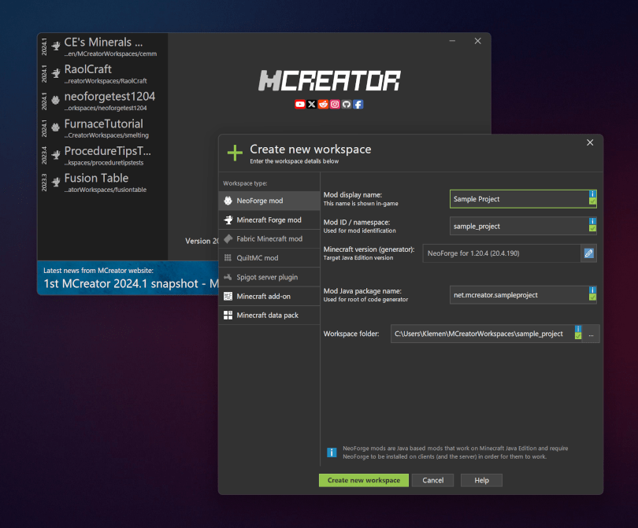The width and height of the screenshot is (638, 528).
Task: Open MCreator Instagram icon
Action: tap(335, 105)
